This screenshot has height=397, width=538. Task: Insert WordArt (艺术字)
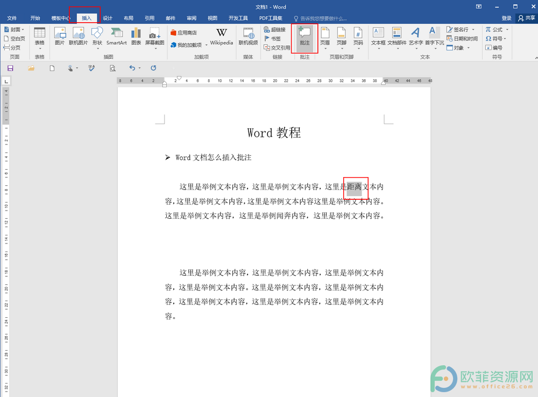coord(415,37)
